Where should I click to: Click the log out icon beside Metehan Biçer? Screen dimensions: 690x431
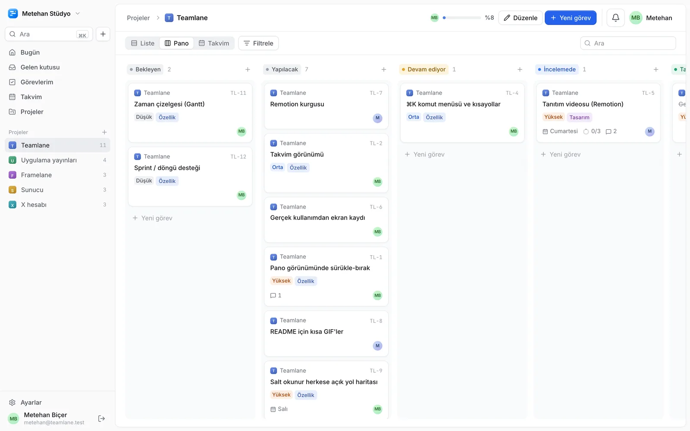[102, 419]
